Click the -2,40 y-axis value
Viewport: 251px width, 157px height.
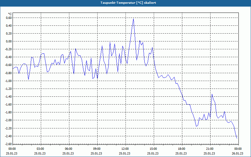(9, 136)
